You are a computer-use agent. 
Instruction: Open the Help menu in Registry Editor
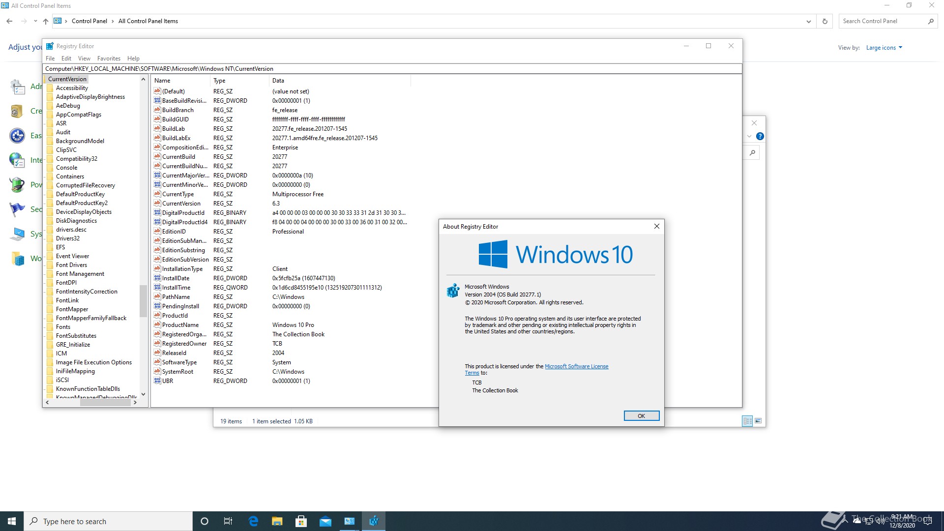click(x=133, y=58)
